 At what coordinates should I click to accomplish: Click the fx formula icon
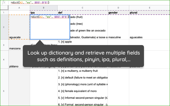[x=4, y=2]
